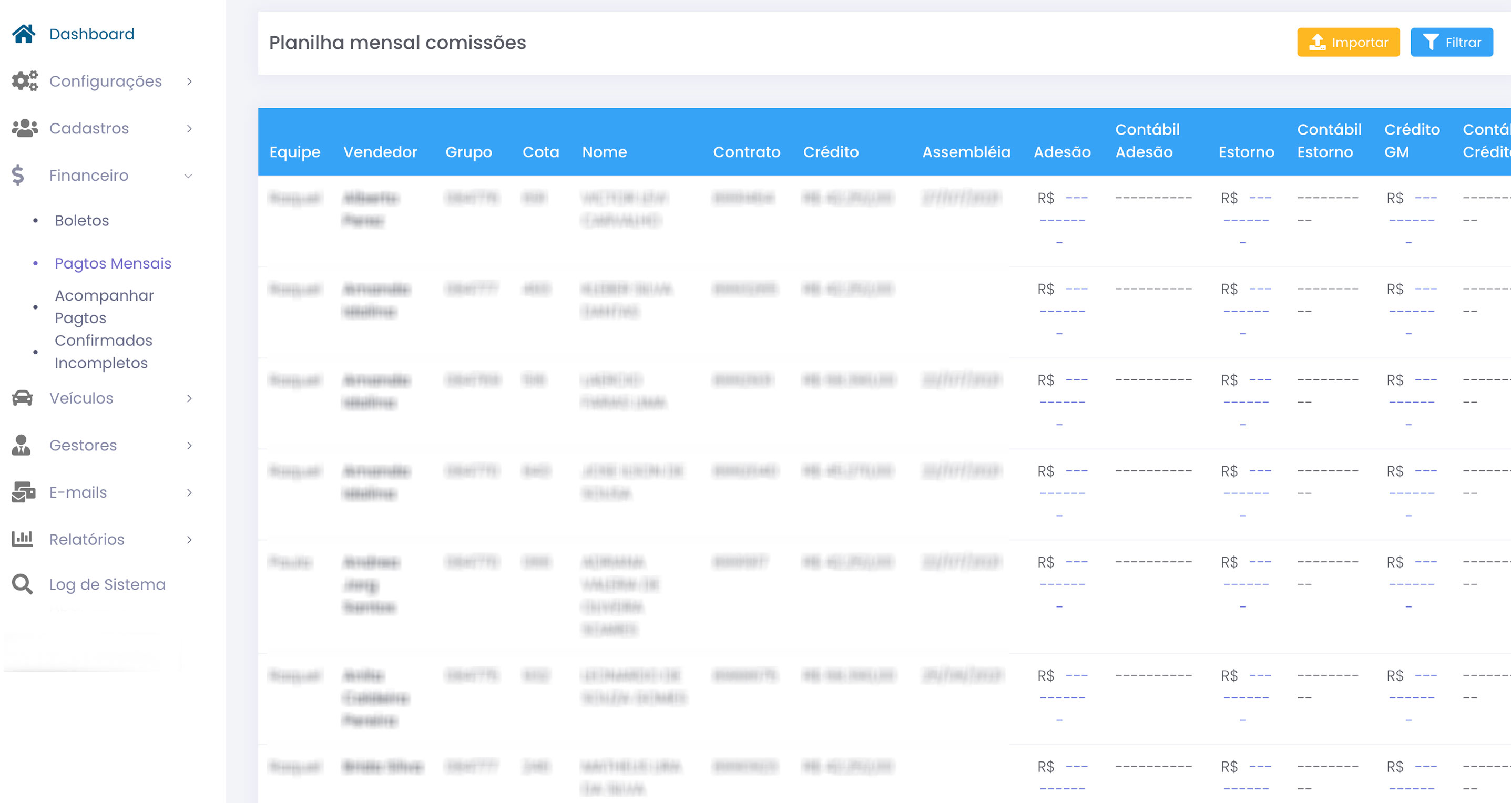Click the Financeiro dollar sign icon
The height and width of the screenshot is (803, 1511).
click(18, 174)
